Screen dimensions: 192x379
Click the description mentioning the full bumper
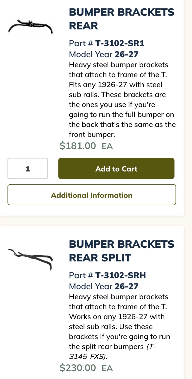click(121, 115)
